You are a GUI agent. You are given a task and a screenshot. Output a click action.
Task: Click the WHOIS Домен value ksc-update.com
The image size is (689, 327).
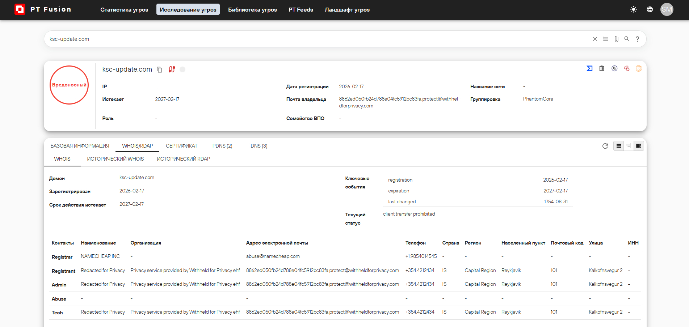[x=137, y=177]
